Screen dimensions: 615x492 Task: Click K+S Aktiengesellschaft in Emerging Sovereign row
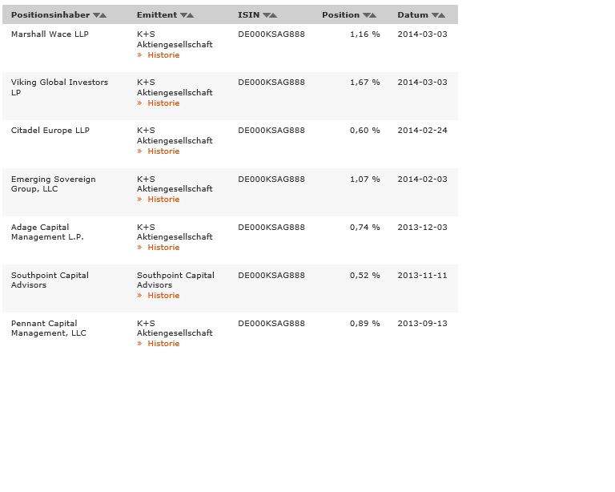point(175,183)
